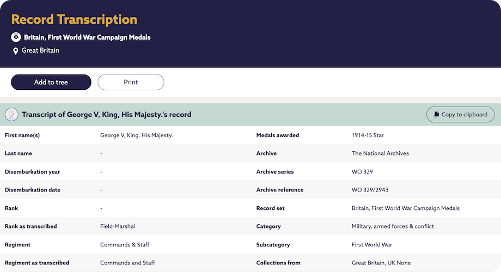Copy transcript using Copy to clipboard
The height and width of the screenshot is (272, 501).
[460, 115]
